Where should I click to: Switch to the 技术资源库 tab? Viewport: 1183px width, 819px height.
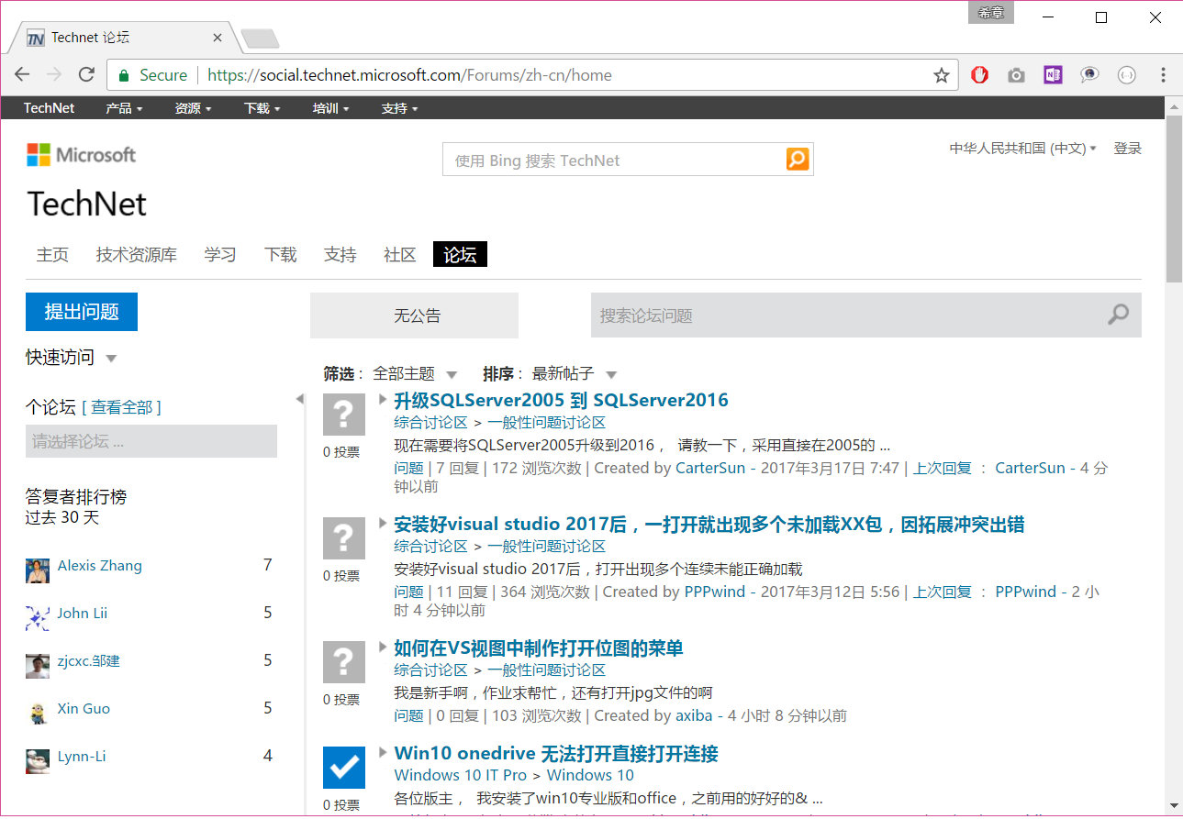click(136, 255)
